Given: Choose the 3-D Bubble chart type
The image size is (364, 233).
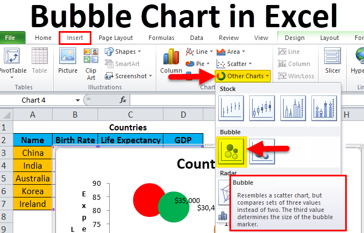Looking at the screenshot, I should (x=262, y=151).
